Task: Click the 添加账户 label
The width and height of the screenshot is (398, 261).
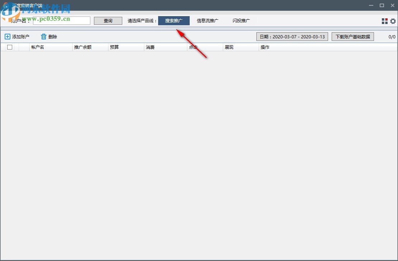Action: click(x=21, y=37)
